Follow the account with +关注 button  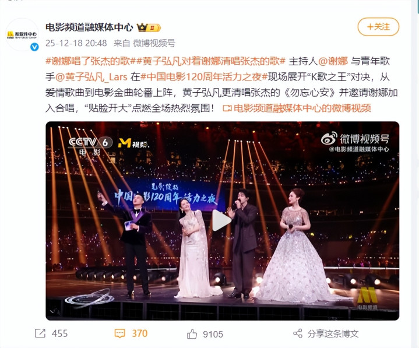click(378, 27)
